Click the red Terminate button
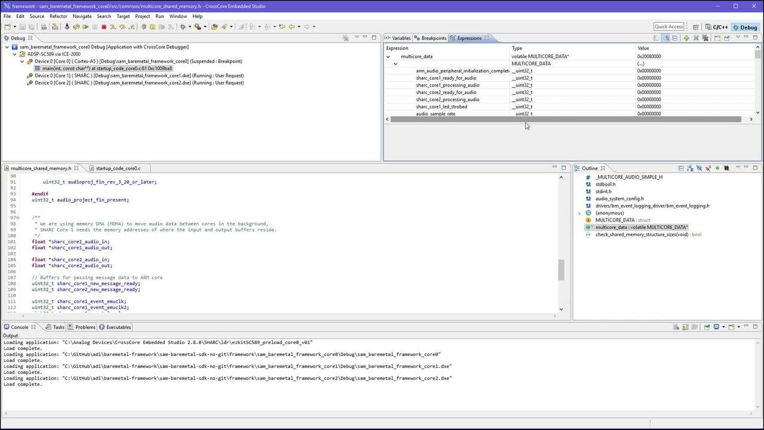This screenshot has width=764, height=430. 104,27
